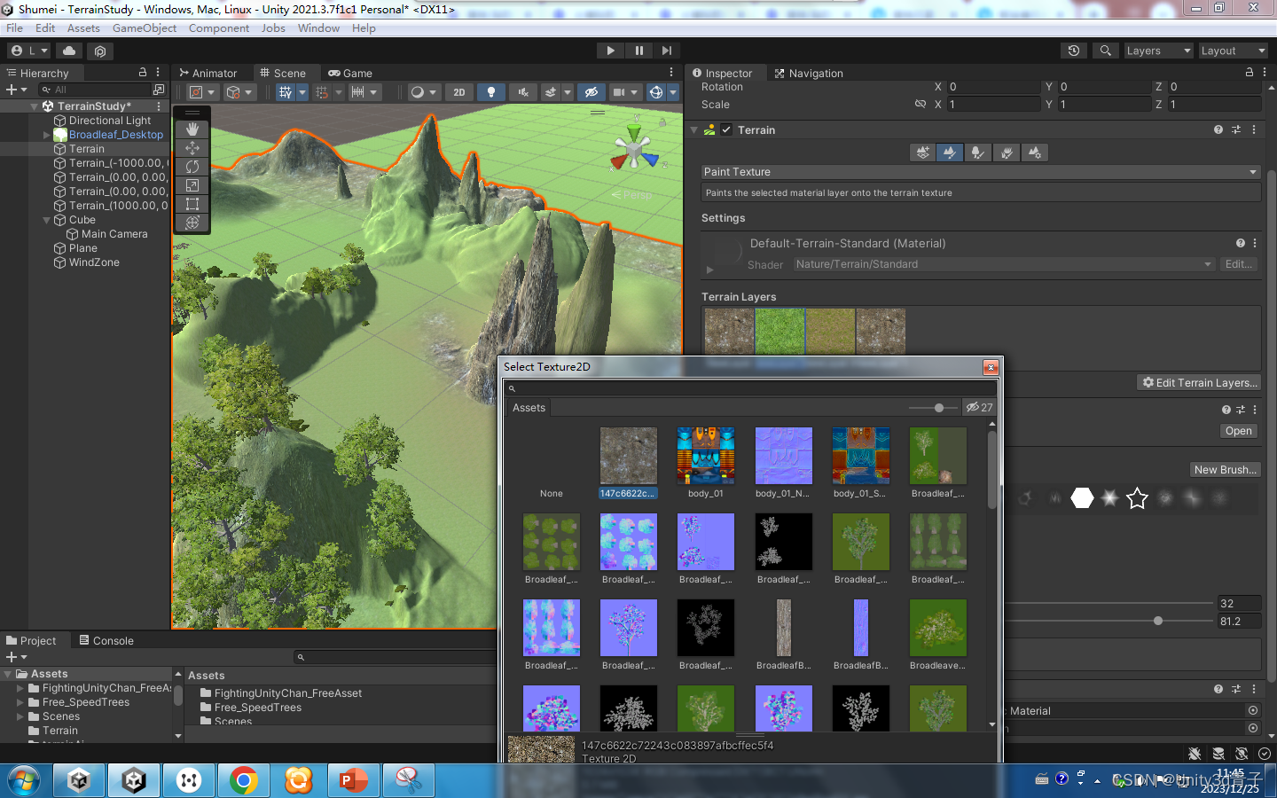Screen dimensions: 1277x798
Task: Toggle the Terrain component enabled checkbox
Action: 726,129
